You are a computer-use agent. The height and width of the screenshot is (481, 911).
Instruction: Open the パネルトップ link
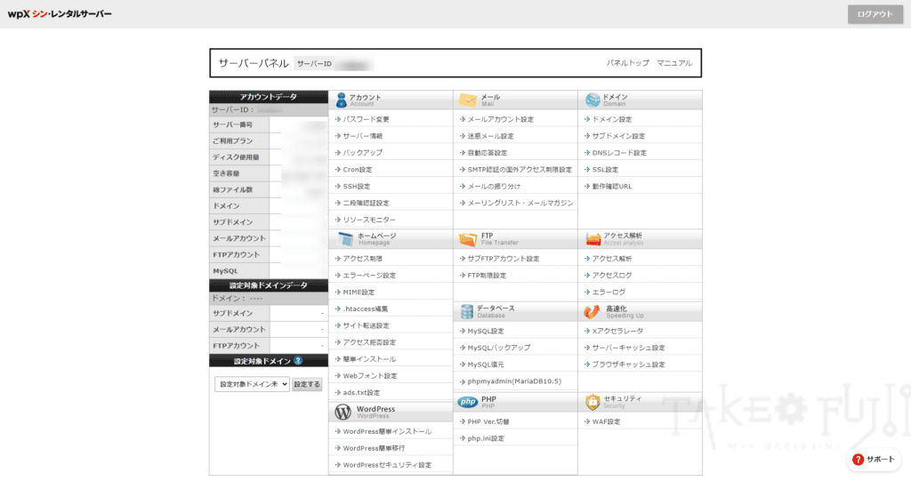pyautogui.click(x=627, y=63)
